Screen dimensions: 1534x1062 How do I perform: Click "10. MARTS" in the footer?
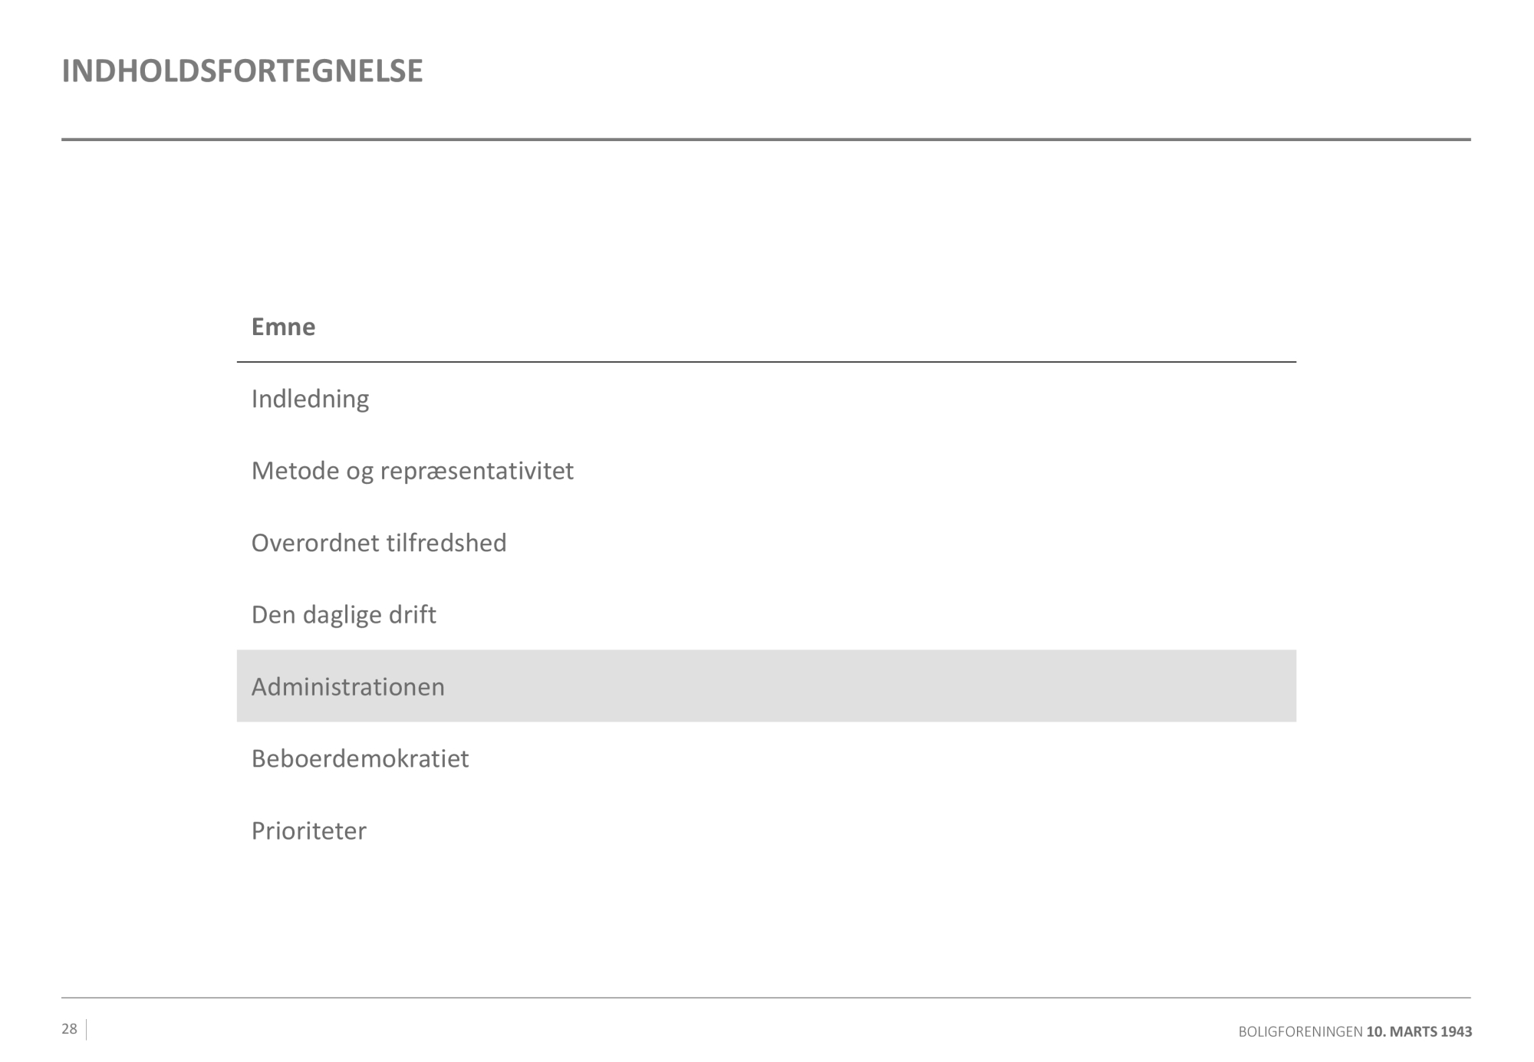coord(1401,1032)
